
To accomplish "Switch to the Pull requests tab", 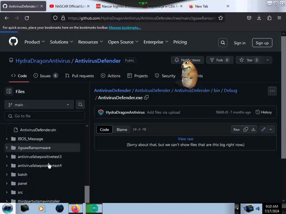I will (80, 76).
